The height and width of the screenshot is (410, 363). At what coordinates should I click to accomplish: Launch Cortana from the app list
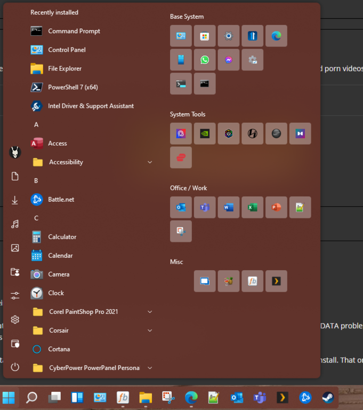[91, 349]
